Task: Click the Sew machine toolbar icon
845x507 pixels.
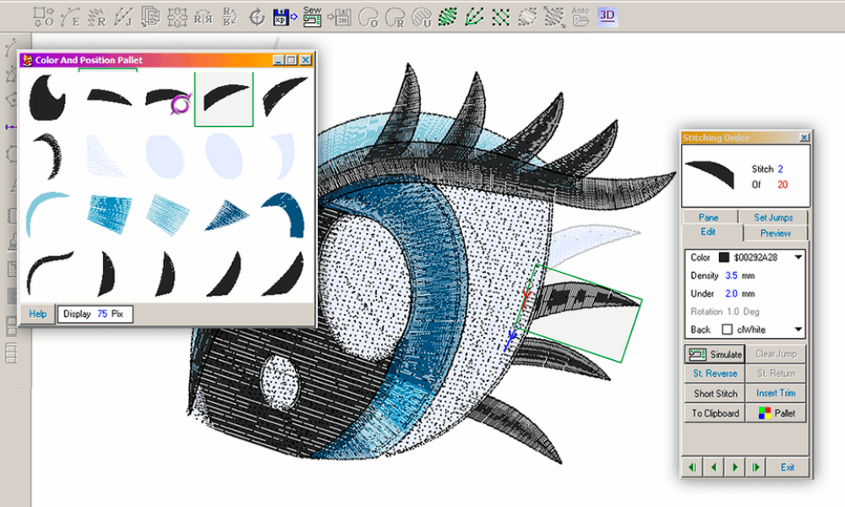Action: 312,17
